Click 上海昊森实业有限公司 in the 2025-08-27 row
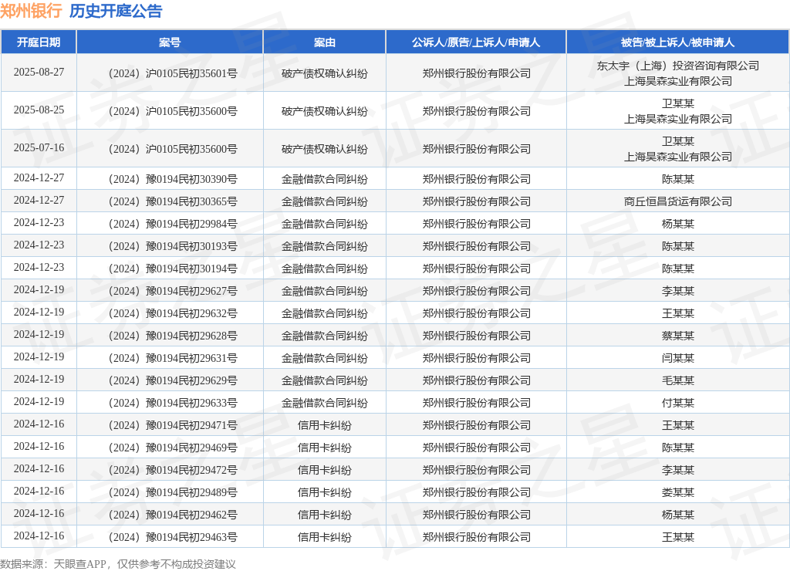Image resolution: width=790 pixels, height=571 pixels. (x=677, y=81)
